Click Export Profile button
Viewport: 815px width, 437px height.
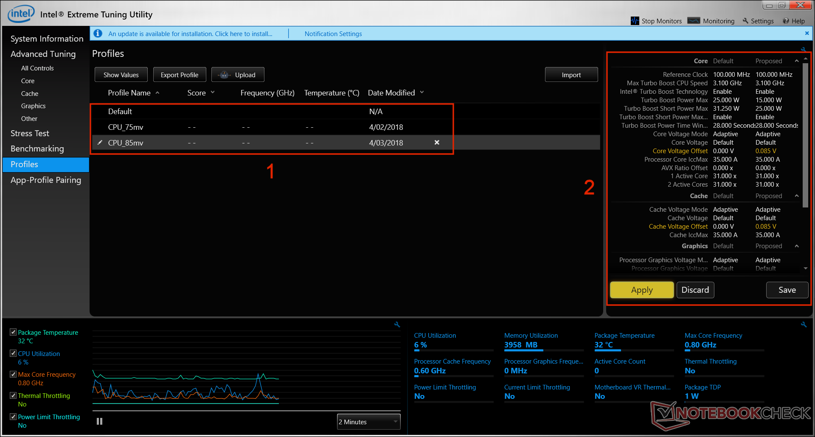(x=180, y=75)
